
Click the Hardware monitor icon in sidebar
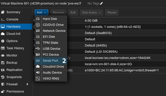point(3,26)
